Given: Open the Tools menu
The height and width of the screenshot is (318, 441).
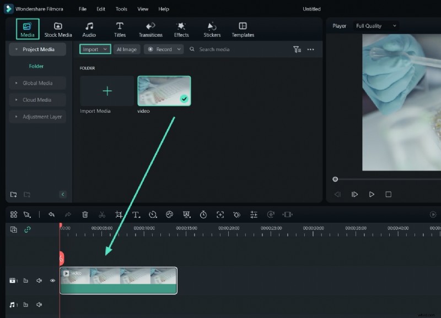Looking at the screenshot, I should click(121, 9).
